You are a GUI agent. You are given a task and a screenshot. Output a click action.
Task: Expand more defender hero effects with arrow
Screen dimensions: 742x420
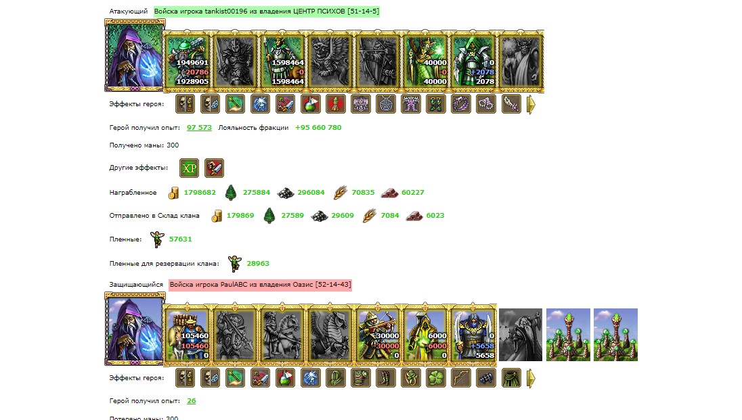click(x=531, y=378)
